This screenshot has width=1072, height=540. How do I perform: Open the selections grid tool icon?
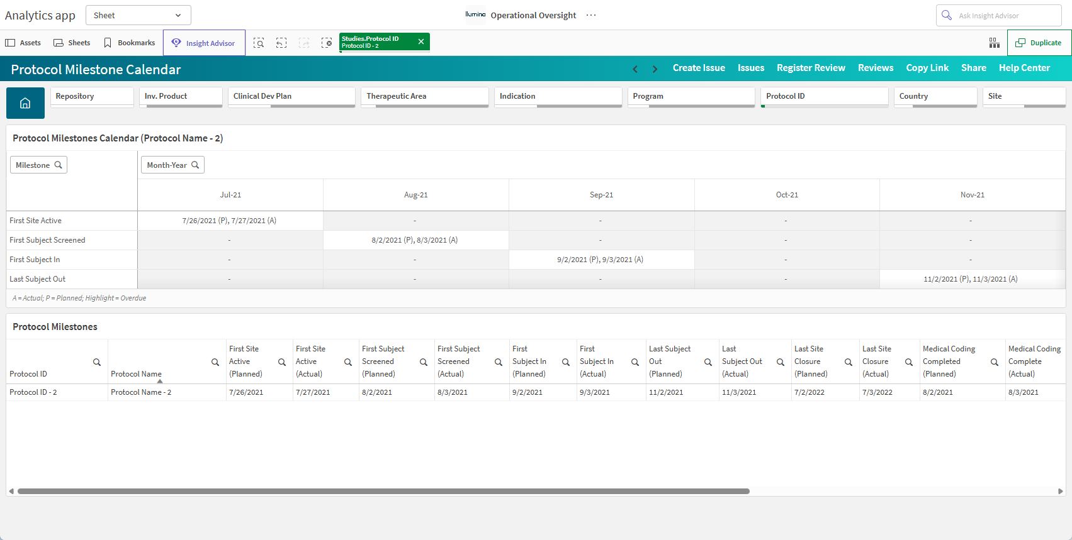pos(995,43)
